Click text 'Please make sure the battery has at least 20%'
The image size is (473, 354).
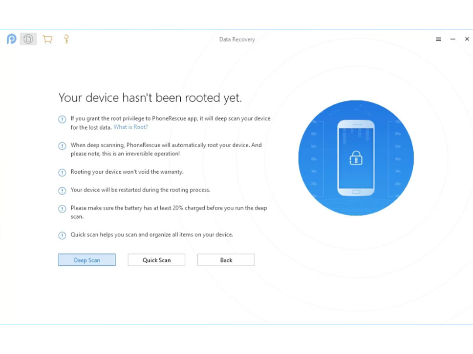point(127,208)
